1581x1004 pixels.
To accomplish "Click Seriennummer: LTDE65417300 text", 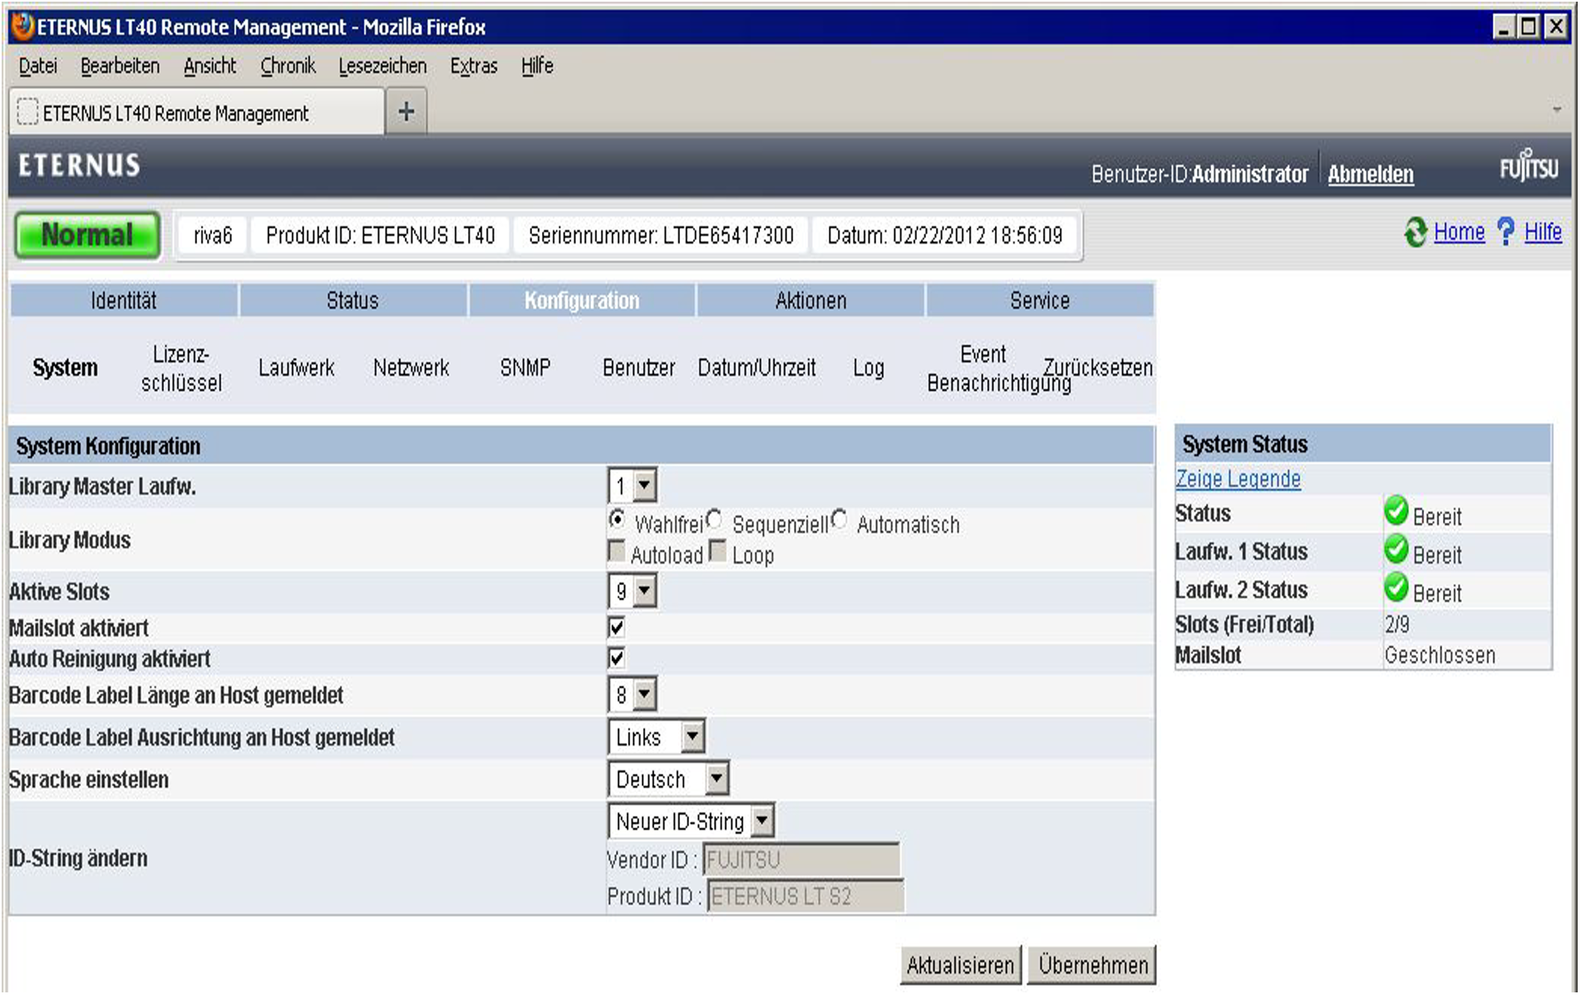I will point(661,236).
